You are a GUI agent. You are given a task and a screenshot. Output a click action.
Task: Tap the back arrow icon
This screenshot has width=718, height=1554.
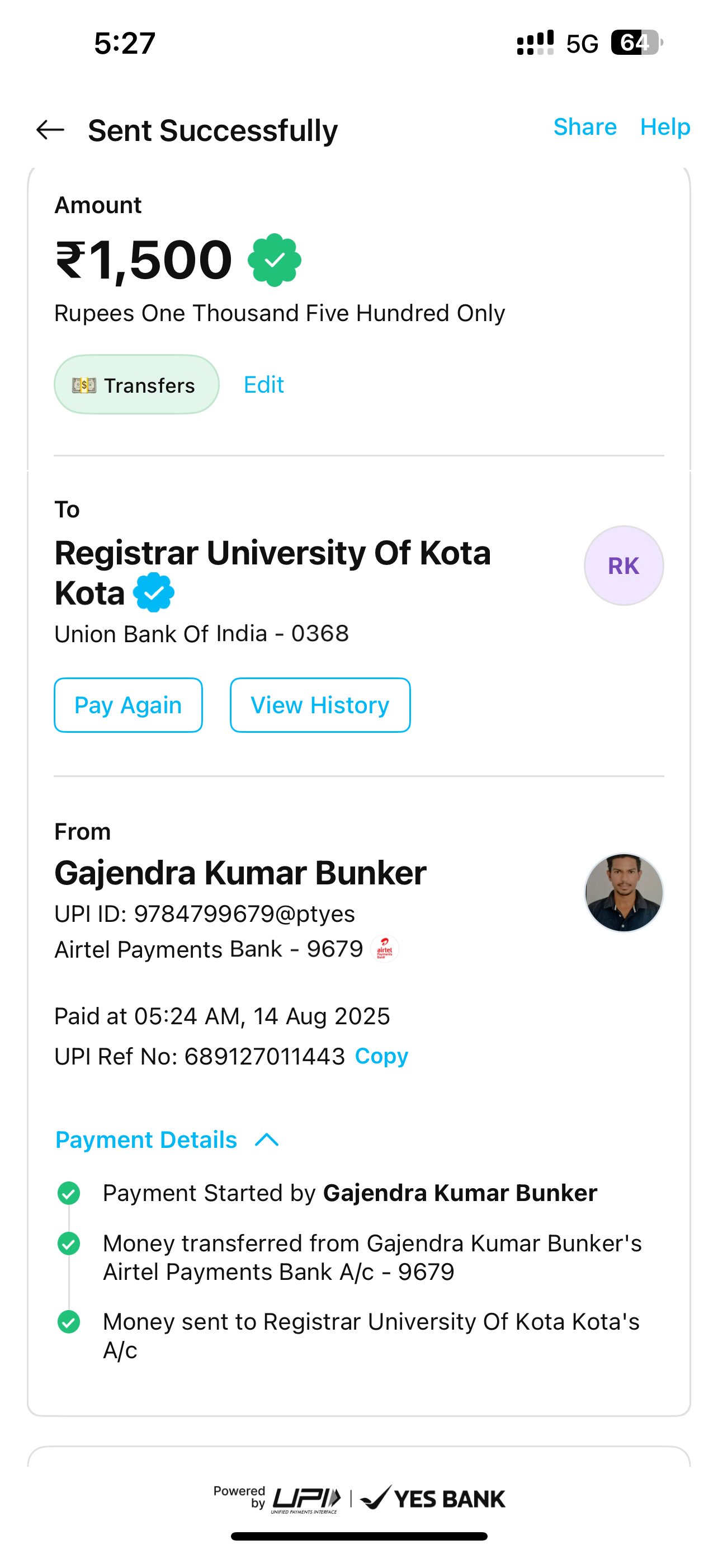[x=50, y=130]
